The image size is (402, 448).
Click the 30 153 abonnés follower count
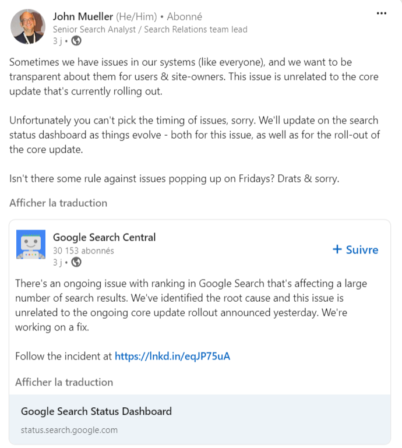pos(83,251)
